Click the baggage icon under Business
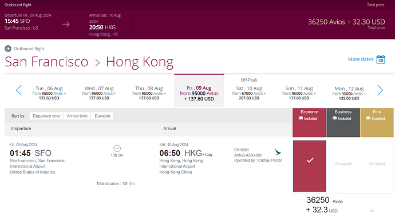The height and width of the screenshot is (217, 395). (x=334, y=118)
